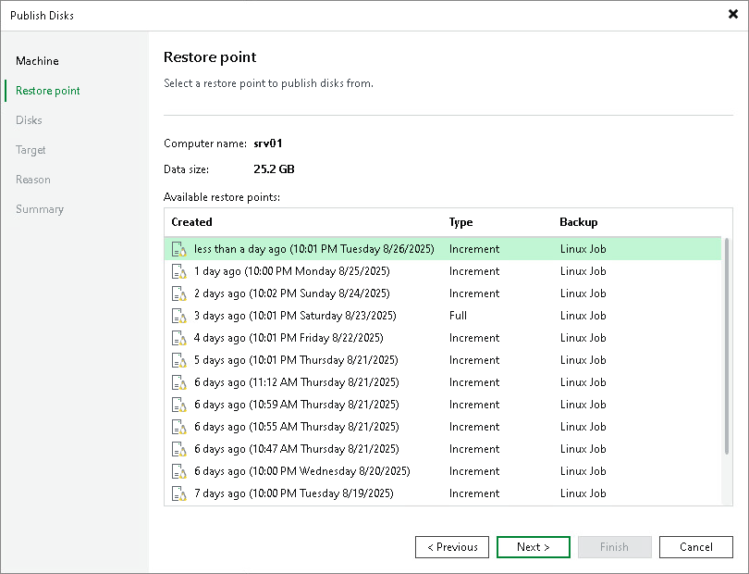Screen dimensions: 749x574
Task: Click the restore point icon for 10:55 AM Thursday
Action: tap(179, 427)
